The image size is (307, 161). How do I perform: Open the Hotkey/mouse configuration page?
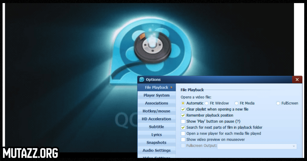click(157, 111)
